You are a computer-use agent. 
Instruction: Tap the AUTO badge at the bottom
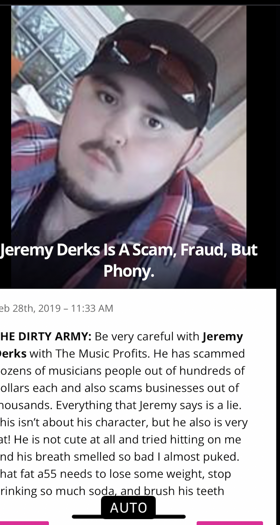click(128, 508)
